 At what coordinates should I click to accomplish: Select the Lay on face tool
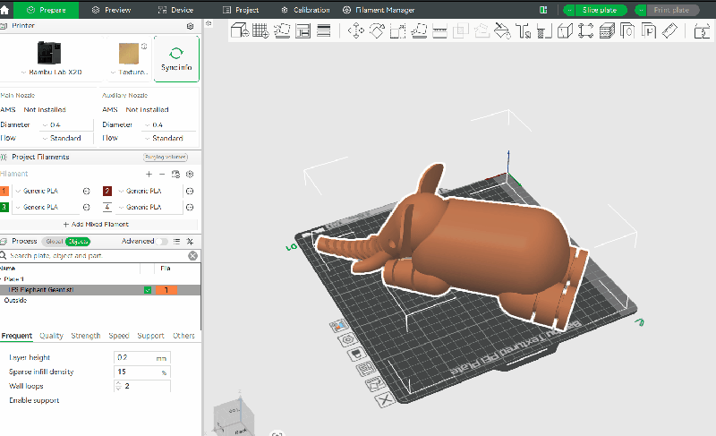click(419, 31)
